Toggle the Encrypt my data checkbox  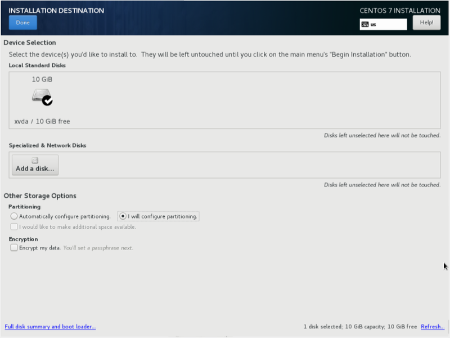14,247
